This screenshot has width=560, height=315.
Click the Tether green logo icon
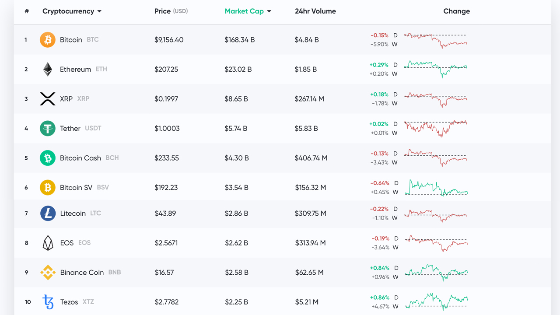tap(48, 128)
